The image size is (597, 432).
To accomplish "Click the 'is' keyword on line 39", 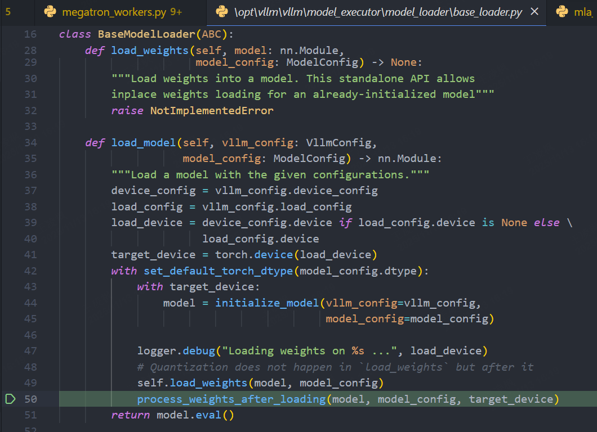I will tap(488, 222).
